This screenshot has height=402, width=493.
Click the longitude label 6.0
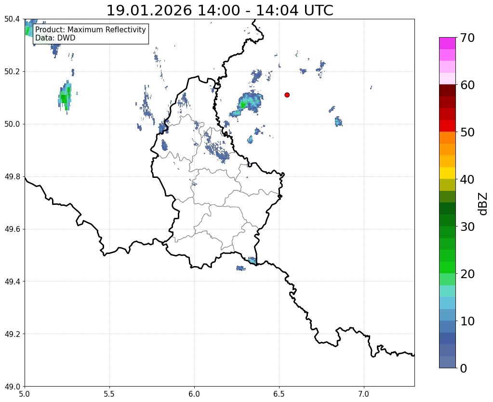[x=194, y=394]
